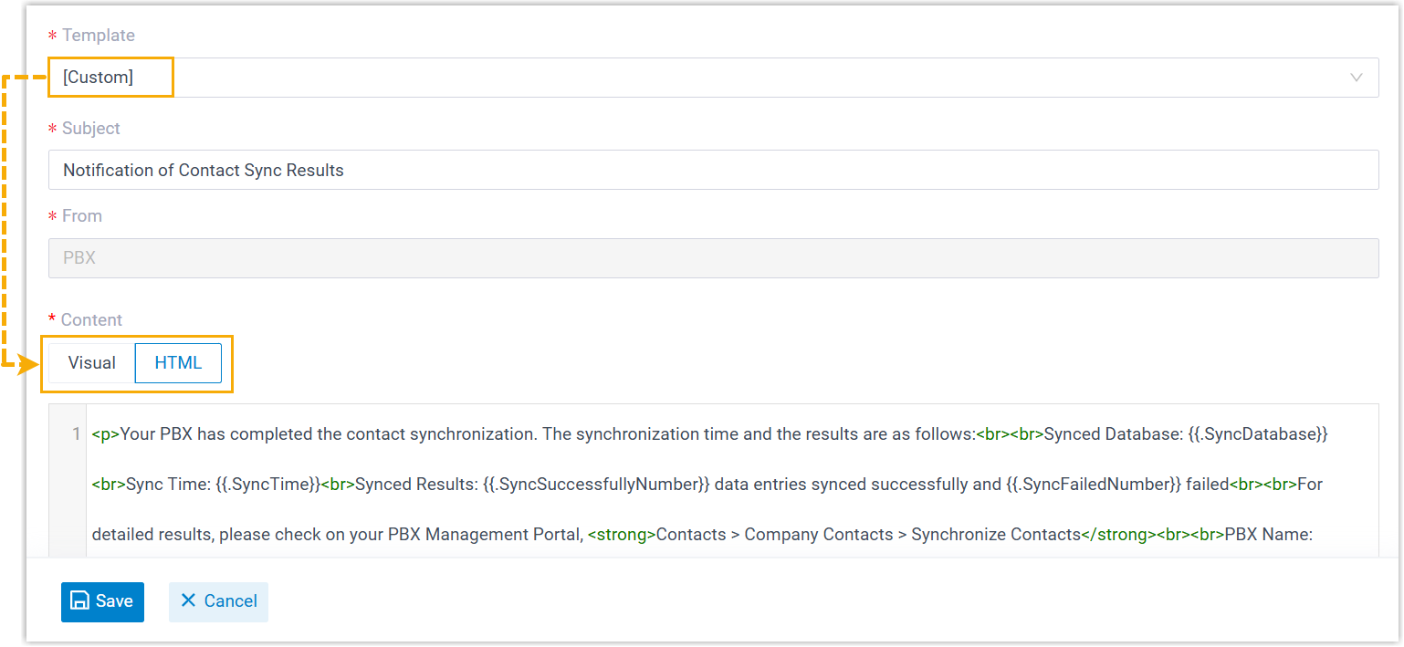The image size is (1404, 647).
Task: Select the HTML content tab
Action: 178,363
